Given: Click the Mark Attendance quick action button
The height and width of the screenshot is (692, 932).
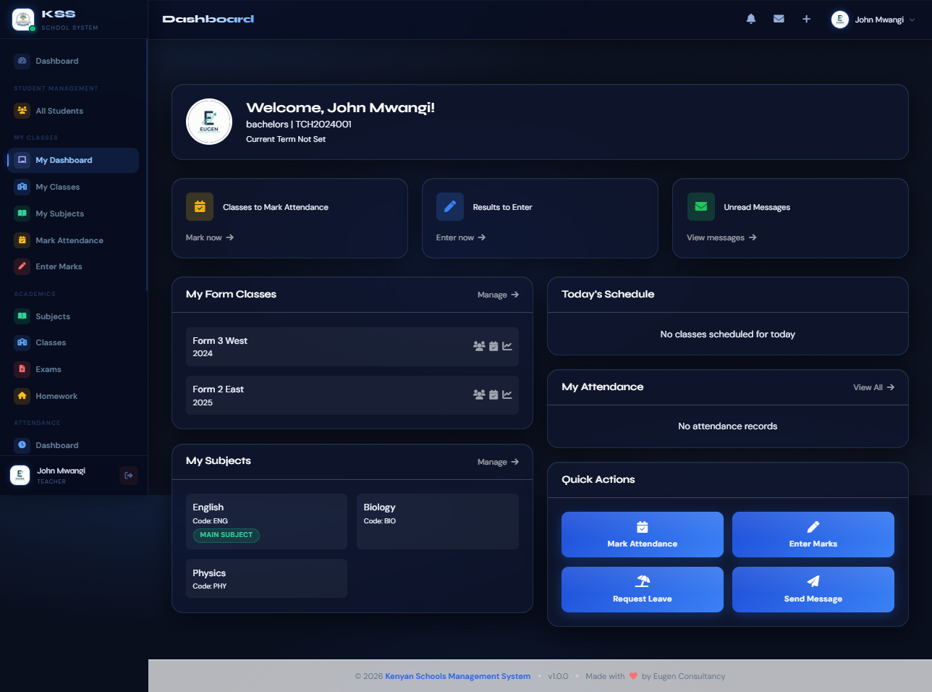Looking at the screenshot, I should tap(643, 534).
